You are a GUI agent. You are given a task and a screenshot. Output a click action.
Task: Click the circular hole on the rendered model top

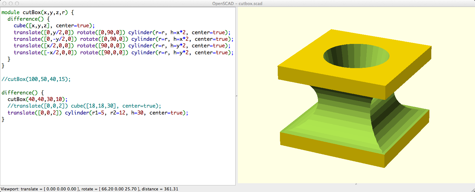point(356,56)
